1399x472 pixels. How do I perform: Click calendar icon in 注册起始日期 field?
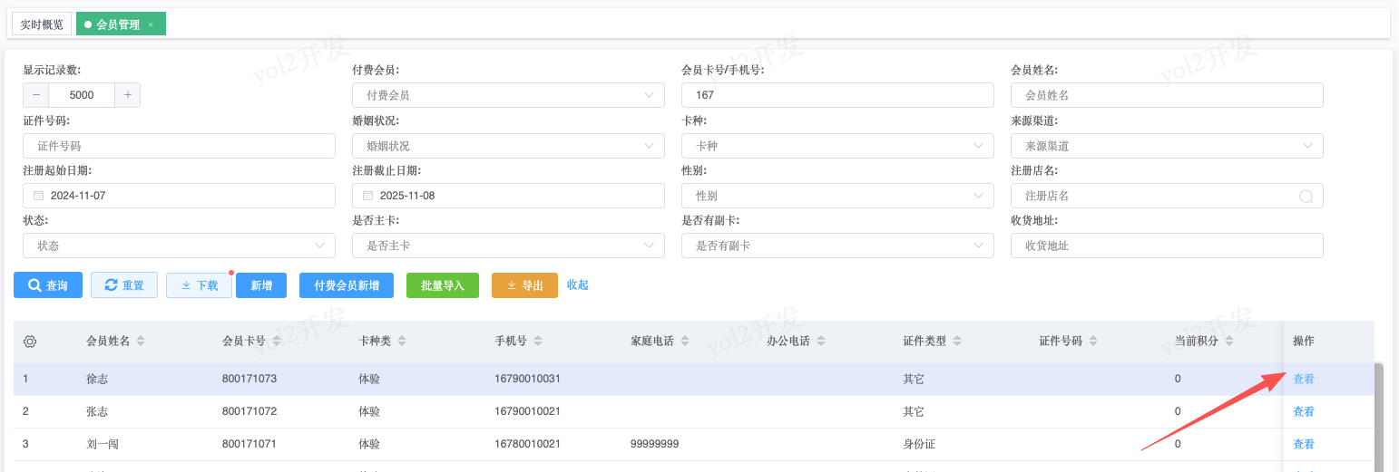(x=38, y=196)
